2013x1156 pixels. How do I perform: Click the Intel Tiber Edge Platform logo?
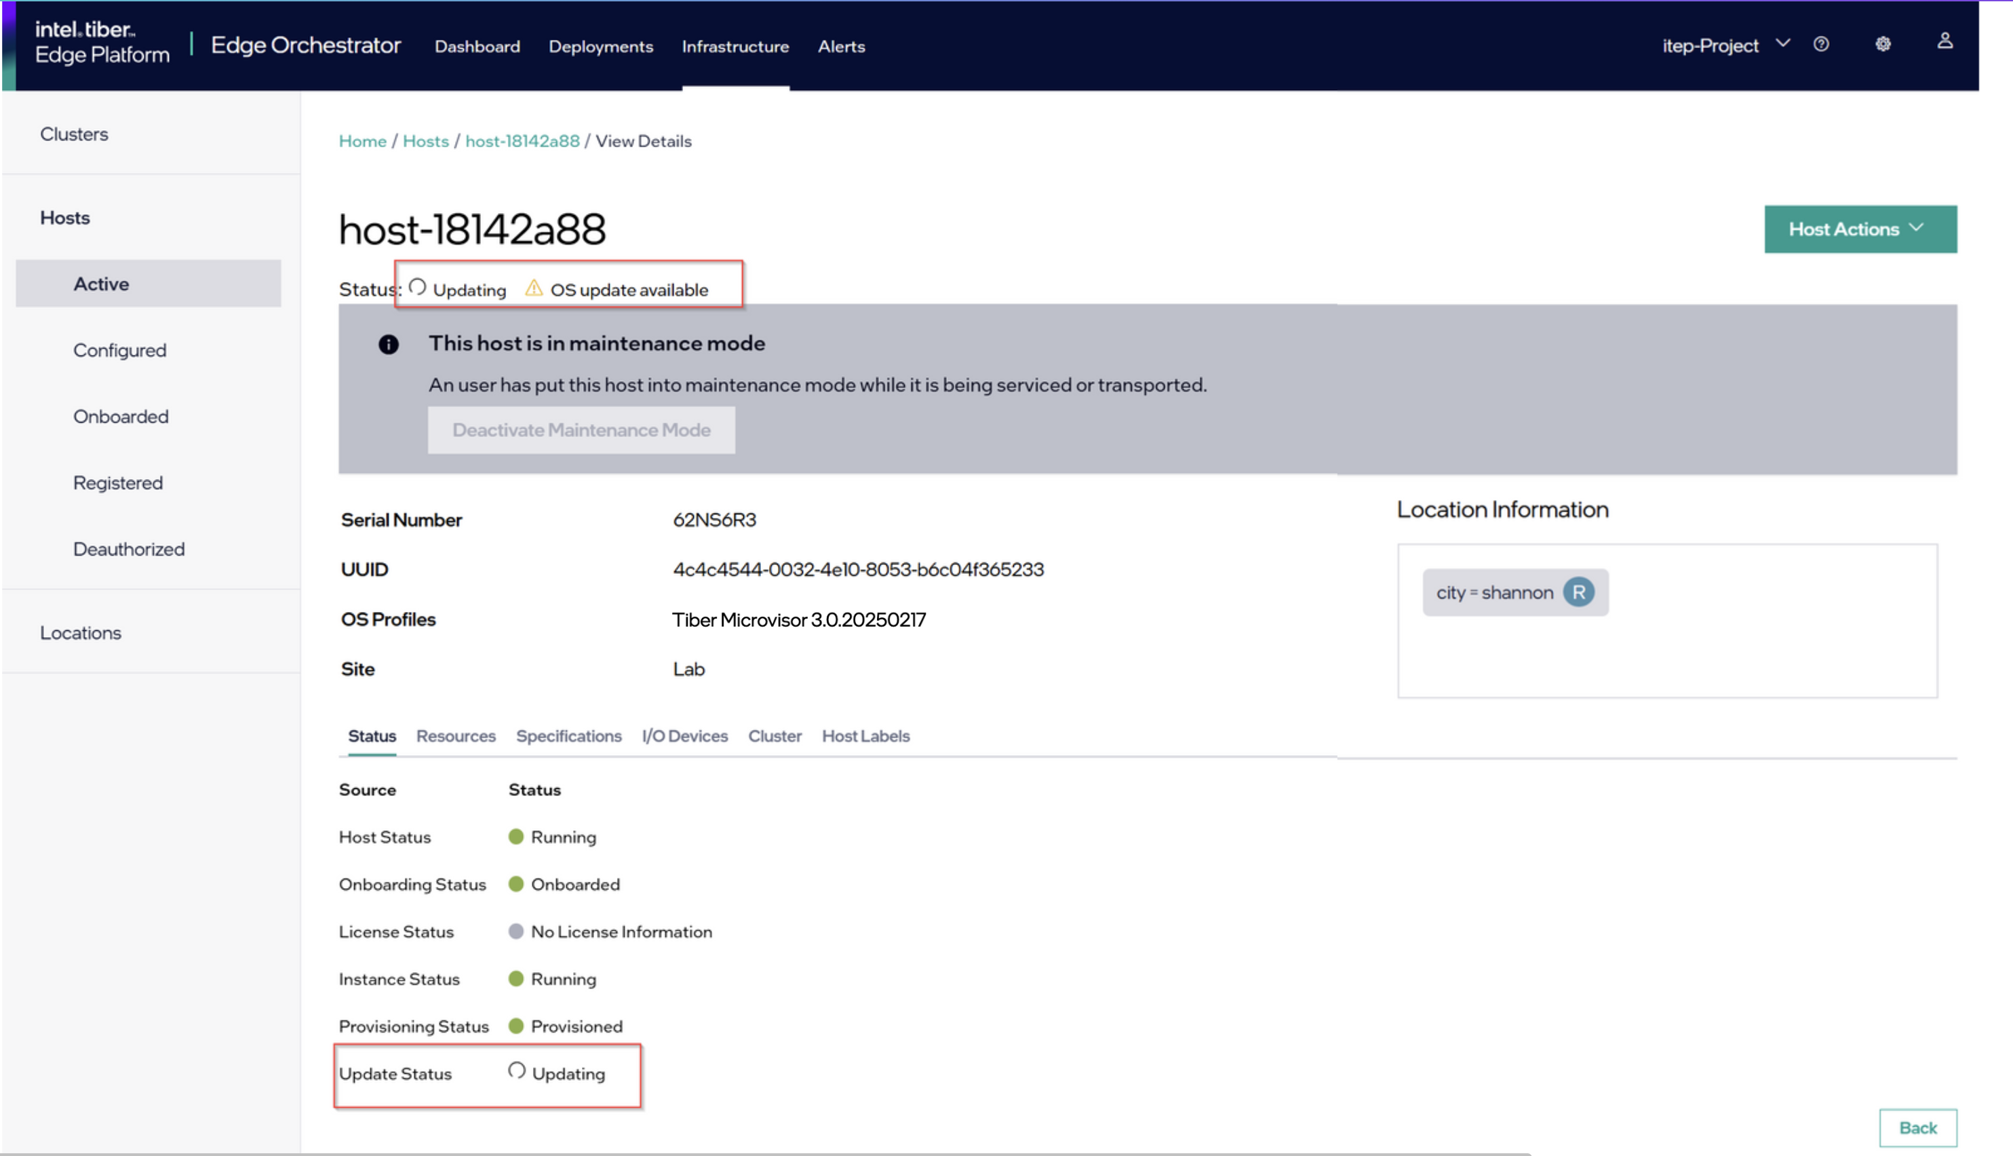[101, 45]
